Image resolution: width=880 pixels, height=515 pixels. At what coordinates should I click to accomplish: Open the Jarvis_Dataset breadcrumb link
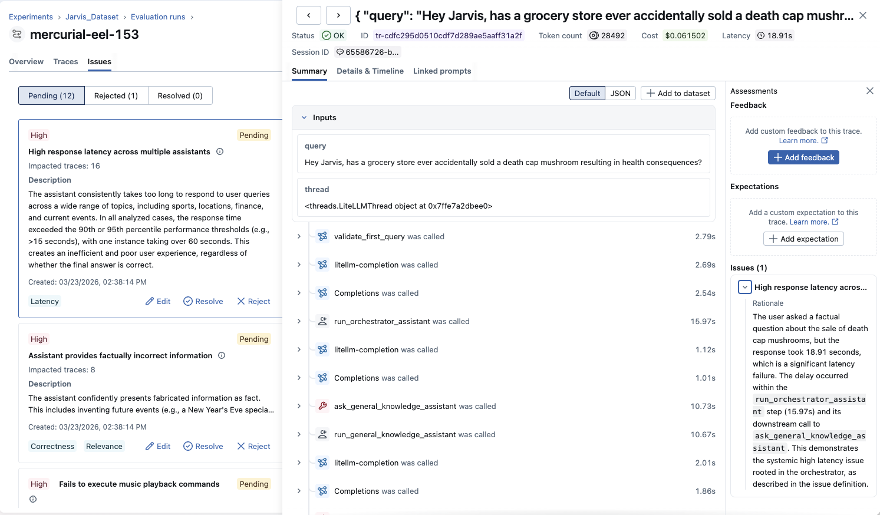pyautogui.click(x=92, y=16)
